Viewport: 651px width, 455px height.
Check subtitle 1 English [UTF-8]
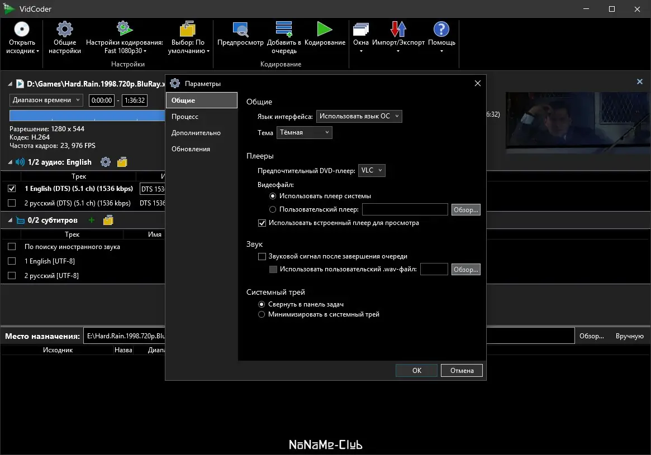(x=12, y=261)
